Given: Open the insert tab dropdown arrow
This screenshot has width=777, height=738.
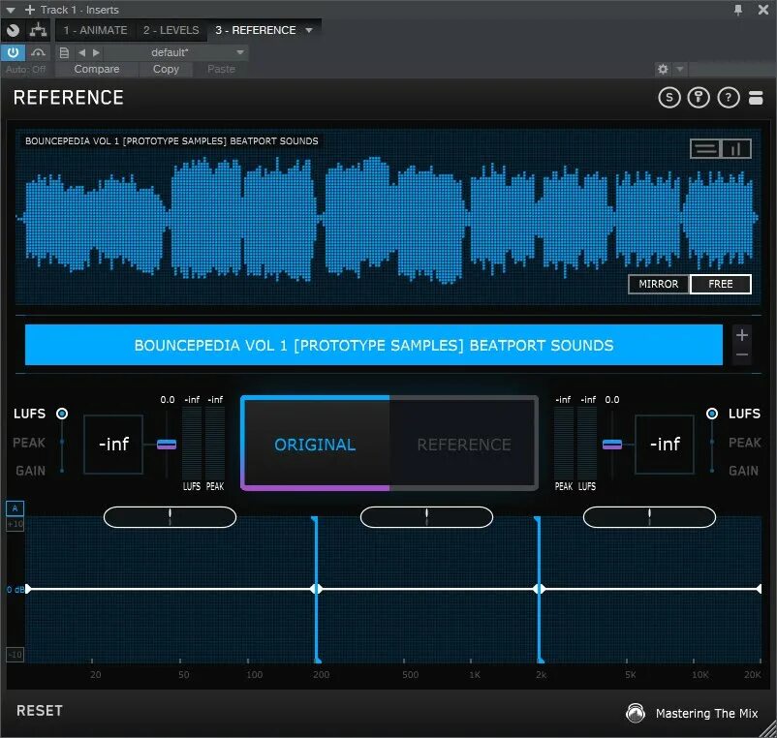Looking at the screenshot, I should tap(309, 30).
